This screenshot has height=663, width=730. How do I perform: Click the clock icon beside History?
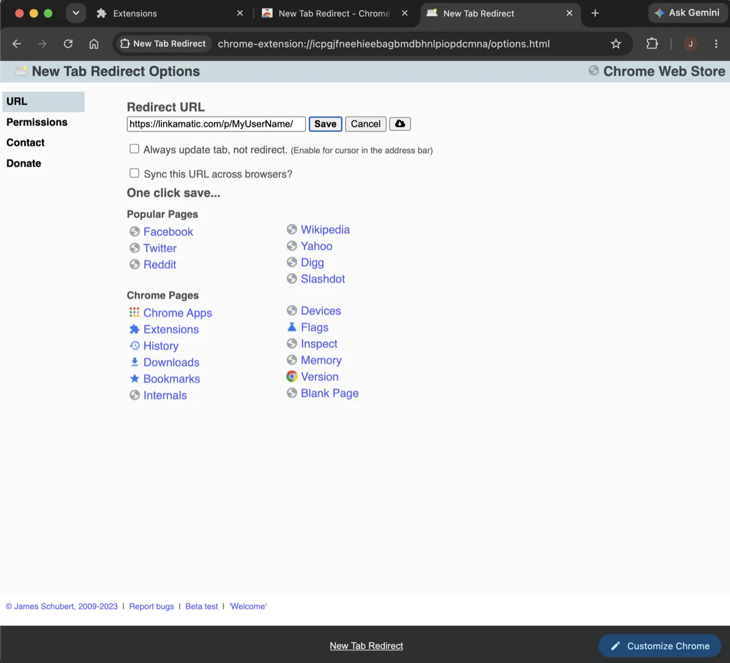(134, 345)
